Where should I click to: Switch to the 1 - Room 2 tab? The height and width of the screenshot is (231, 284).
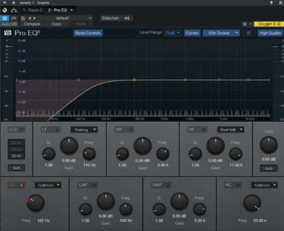[32, 10]
